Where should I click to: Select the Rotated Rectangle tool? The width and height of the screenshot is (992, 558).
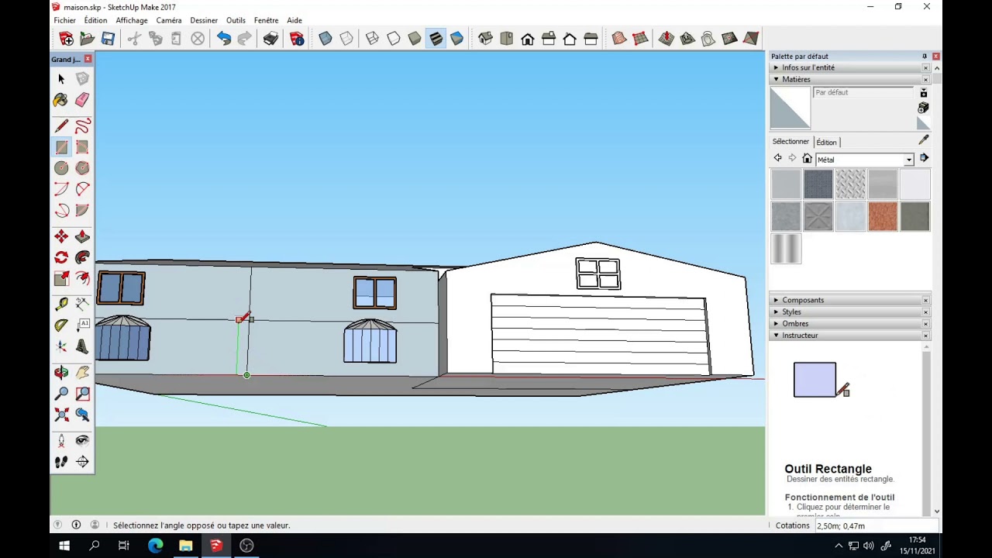coord(82,147)
